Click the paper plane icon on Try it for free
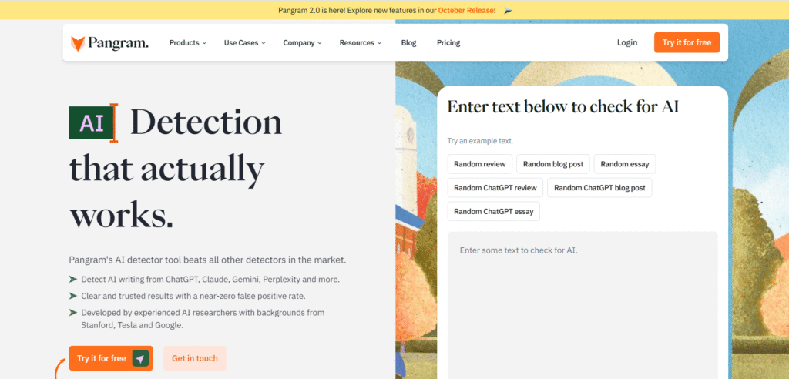789x379 pixels. 140,358
